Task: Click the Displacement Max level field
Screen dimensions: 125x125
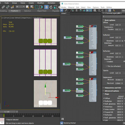Action: [x=118, y=83]
